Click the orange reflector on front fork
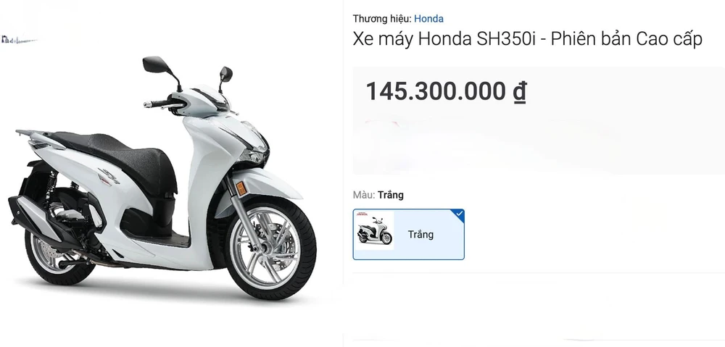The width and height of the screenshot is (725, 347). (x=241, y=188)
